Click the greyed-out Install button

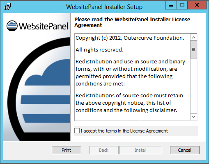[x=141, y=150]
